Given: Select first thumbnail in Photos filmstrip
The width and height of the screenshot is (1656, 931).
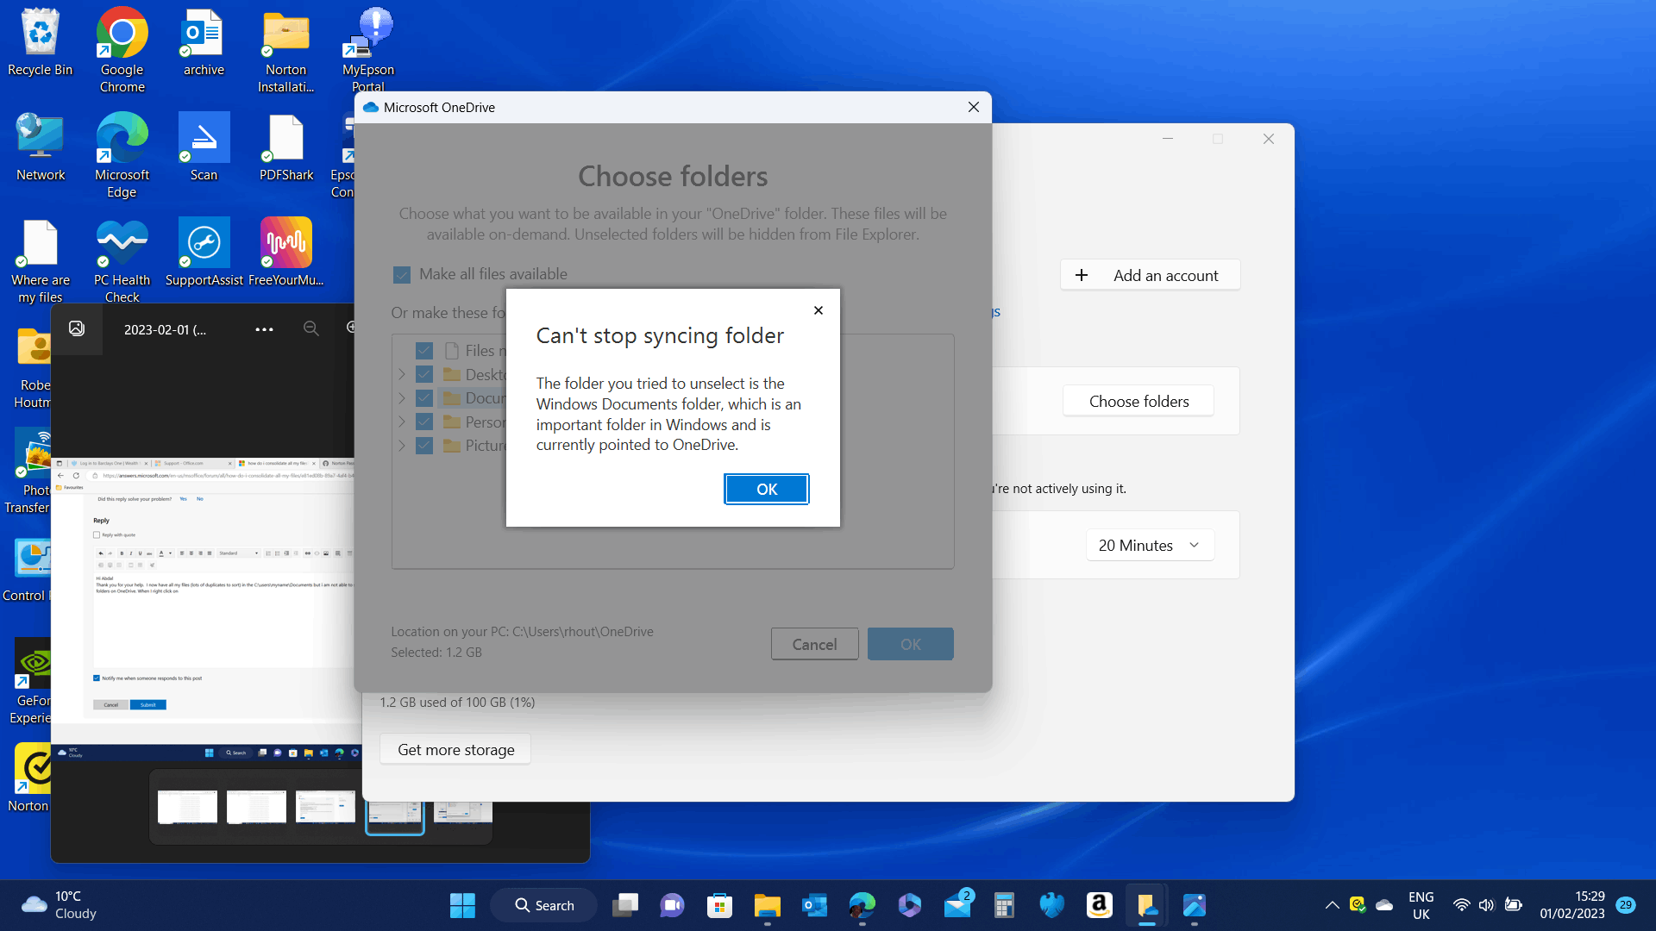Looking at the screenshot, I should (187, 808).
